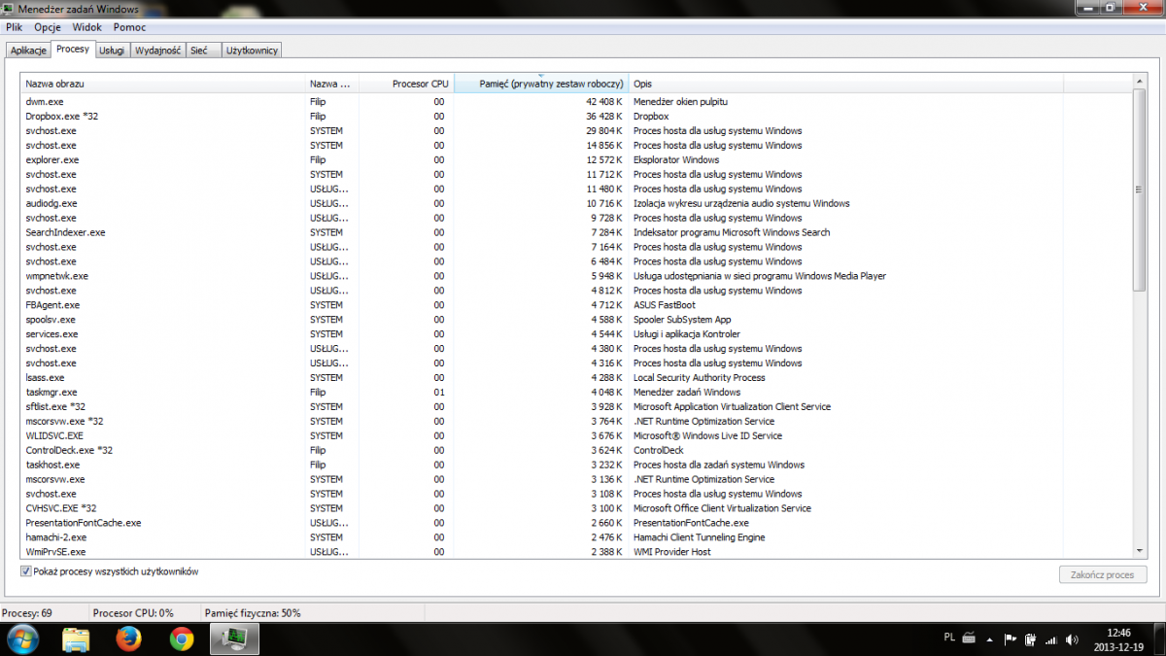This screenshot has width=1166, height=656.
Task: Select the 'CVHSVC.EXE *32' process
Action: [x=577, y=508]
